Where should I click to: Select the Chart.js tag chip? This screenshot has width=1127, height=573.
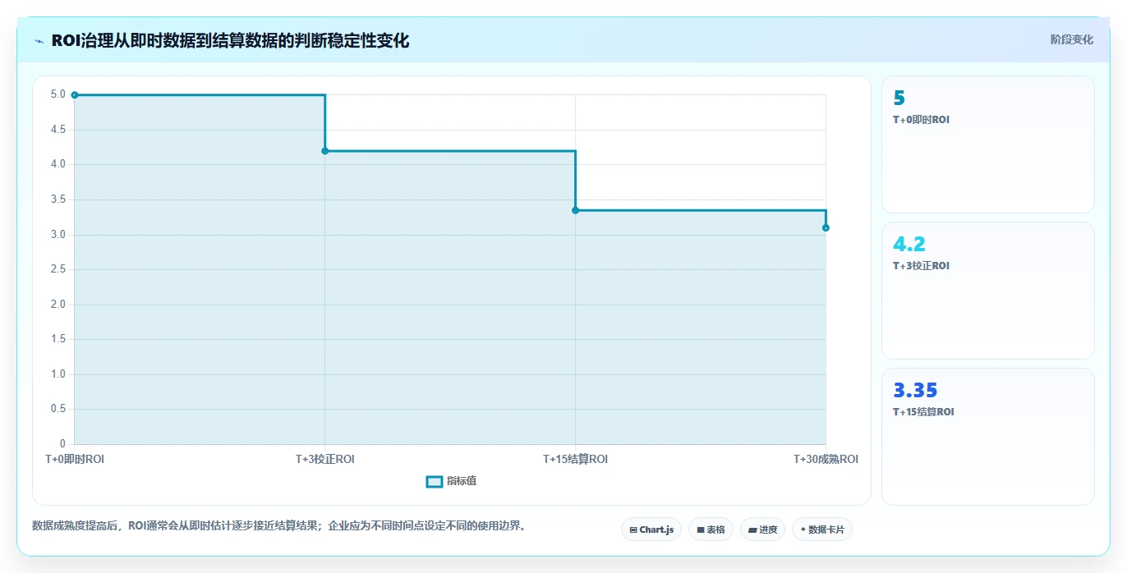651,529
